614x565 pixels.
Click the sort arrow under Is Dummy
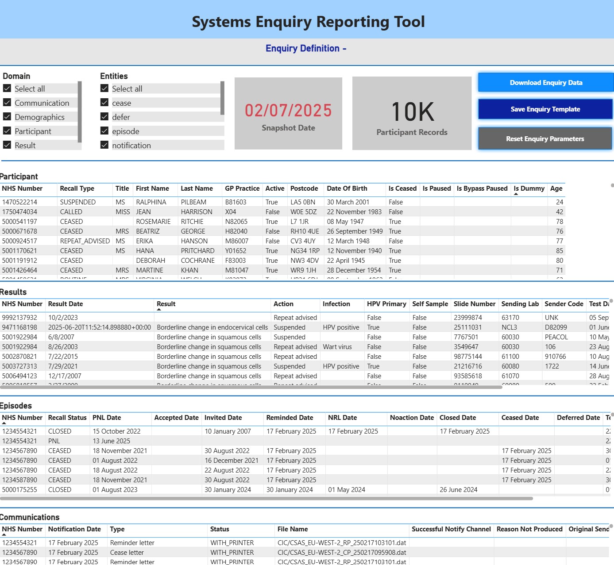point(516,194)
